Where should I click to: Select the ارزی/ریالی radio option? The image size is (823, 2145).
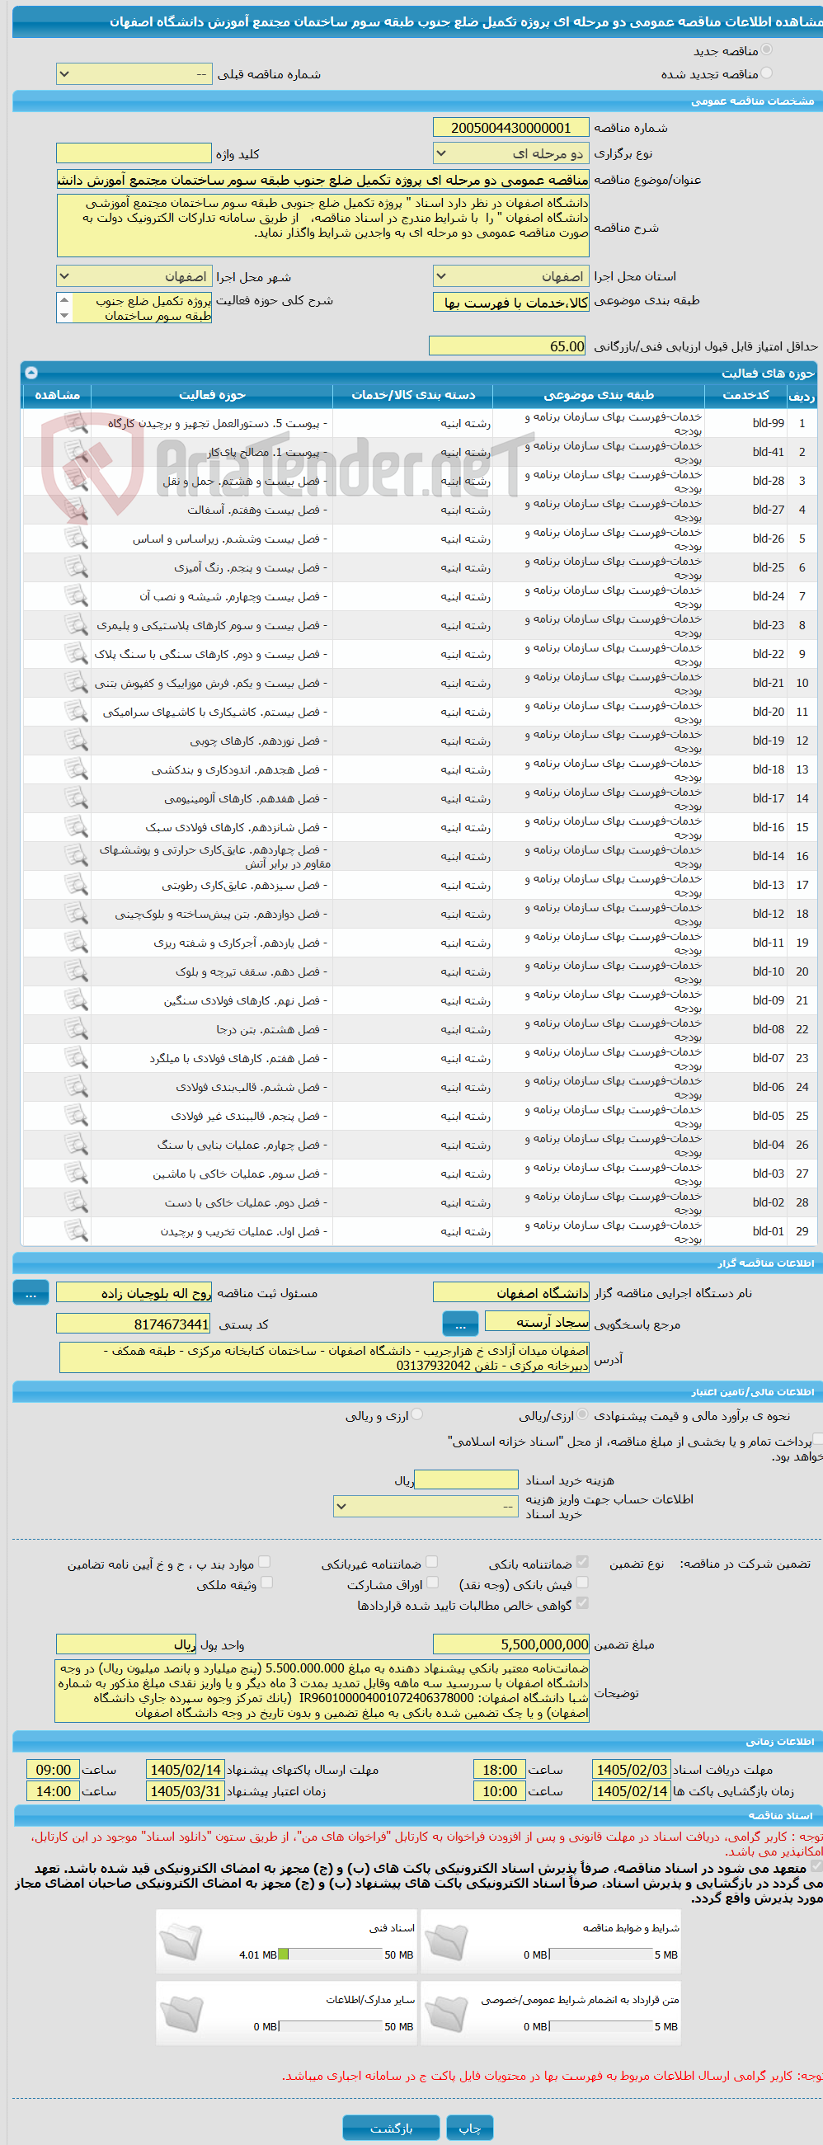pyautogui.click(x=582, y=1414)
